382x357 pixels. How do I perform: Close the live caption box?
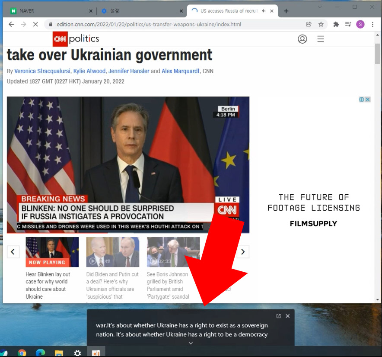[x=288, y=316]
